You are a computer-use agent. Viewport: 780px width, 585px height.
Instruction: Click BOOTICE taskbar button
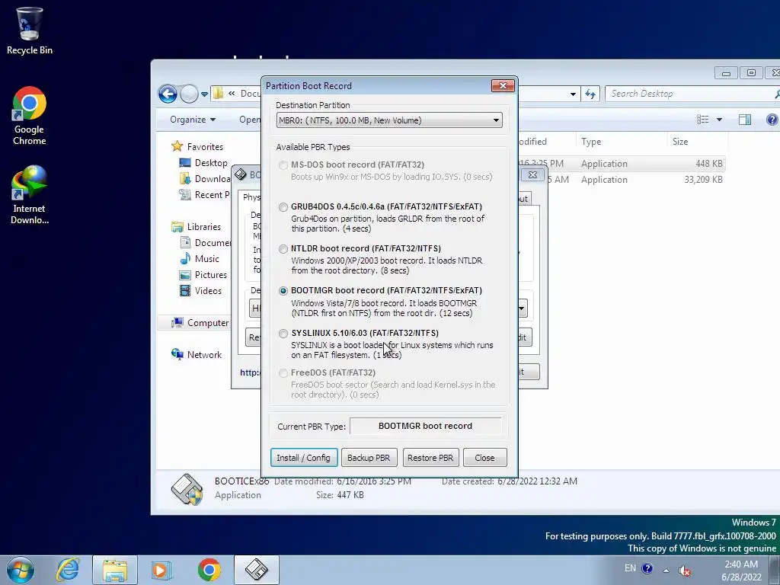pos(256,570)
